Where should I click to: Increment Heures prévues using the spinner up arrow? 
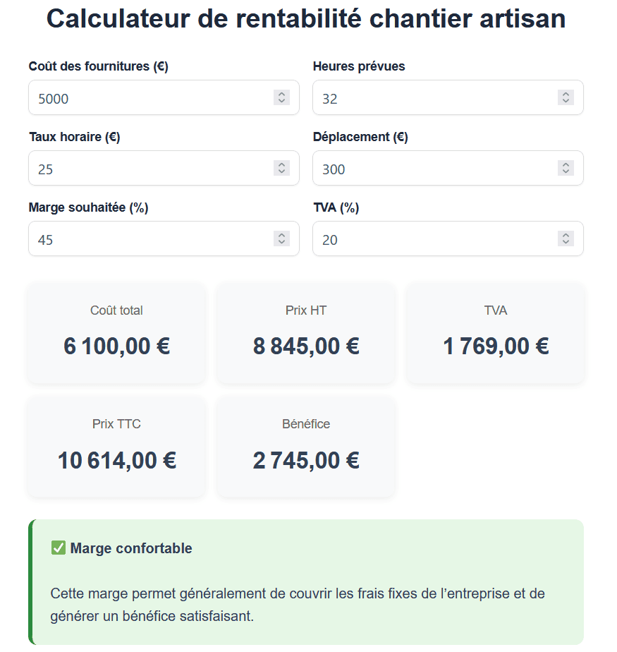566,94
